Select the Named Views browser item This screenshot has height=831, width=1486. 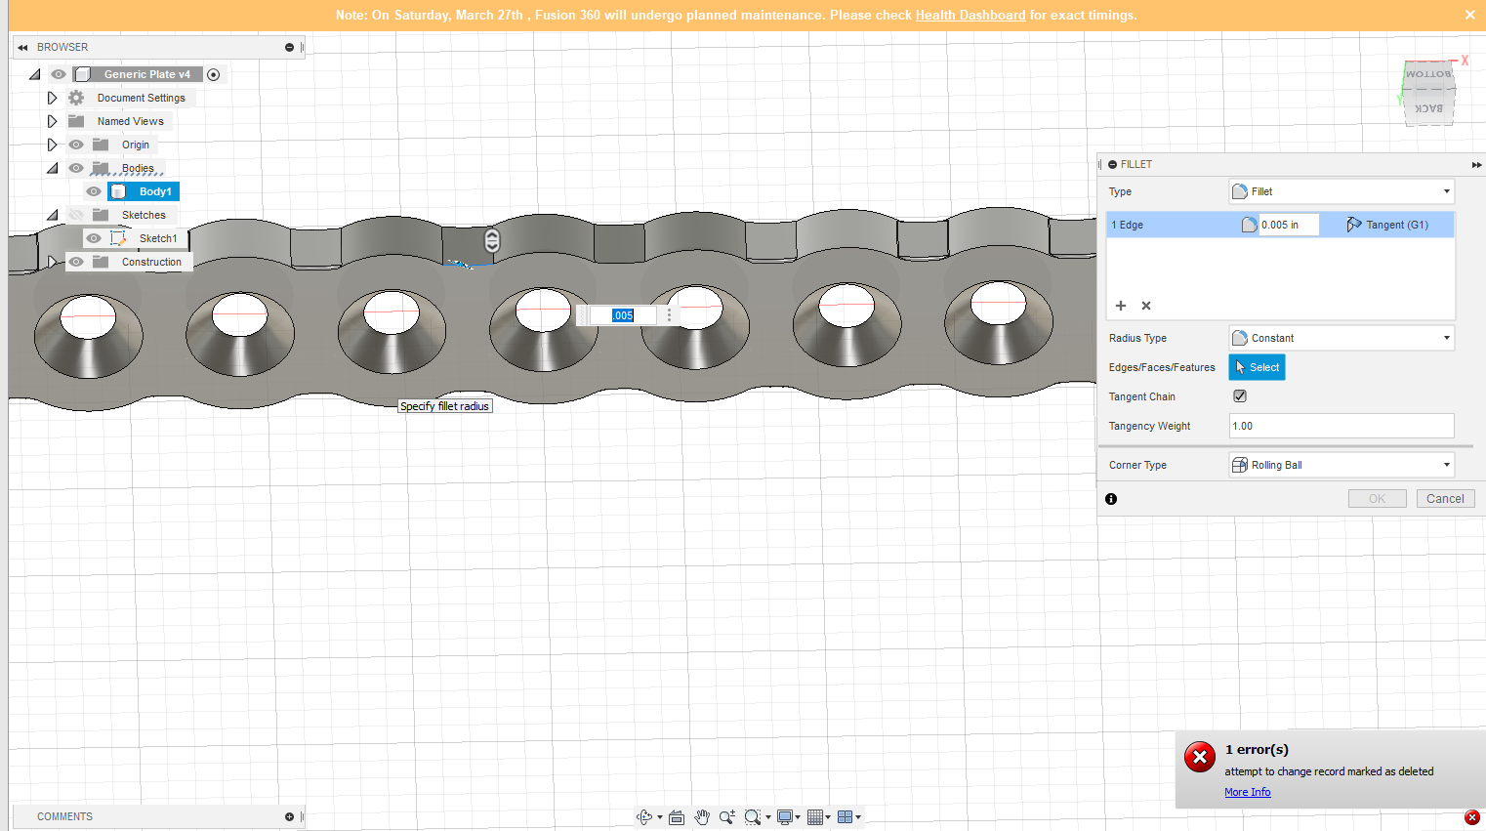coord(130,121)
